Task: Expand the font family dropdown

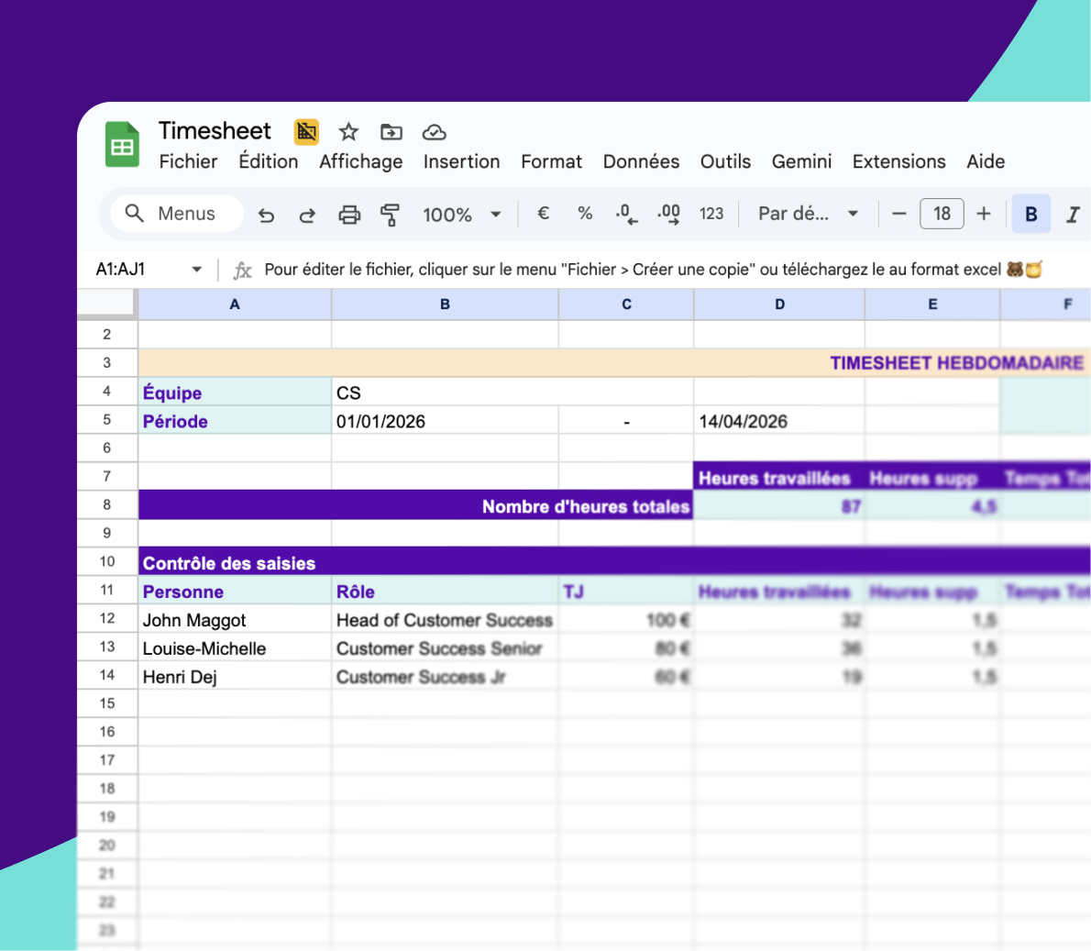Action: coord(808,214)
